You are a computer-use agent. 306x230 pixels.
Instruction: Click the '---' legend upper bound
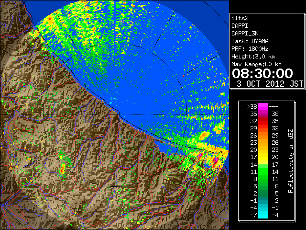pos(273,107)
